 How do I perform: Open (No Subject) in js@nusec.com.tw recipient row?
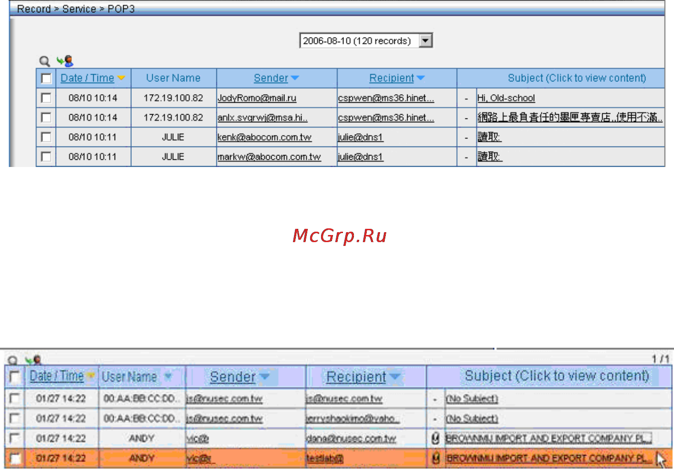(x=472, y=398)
